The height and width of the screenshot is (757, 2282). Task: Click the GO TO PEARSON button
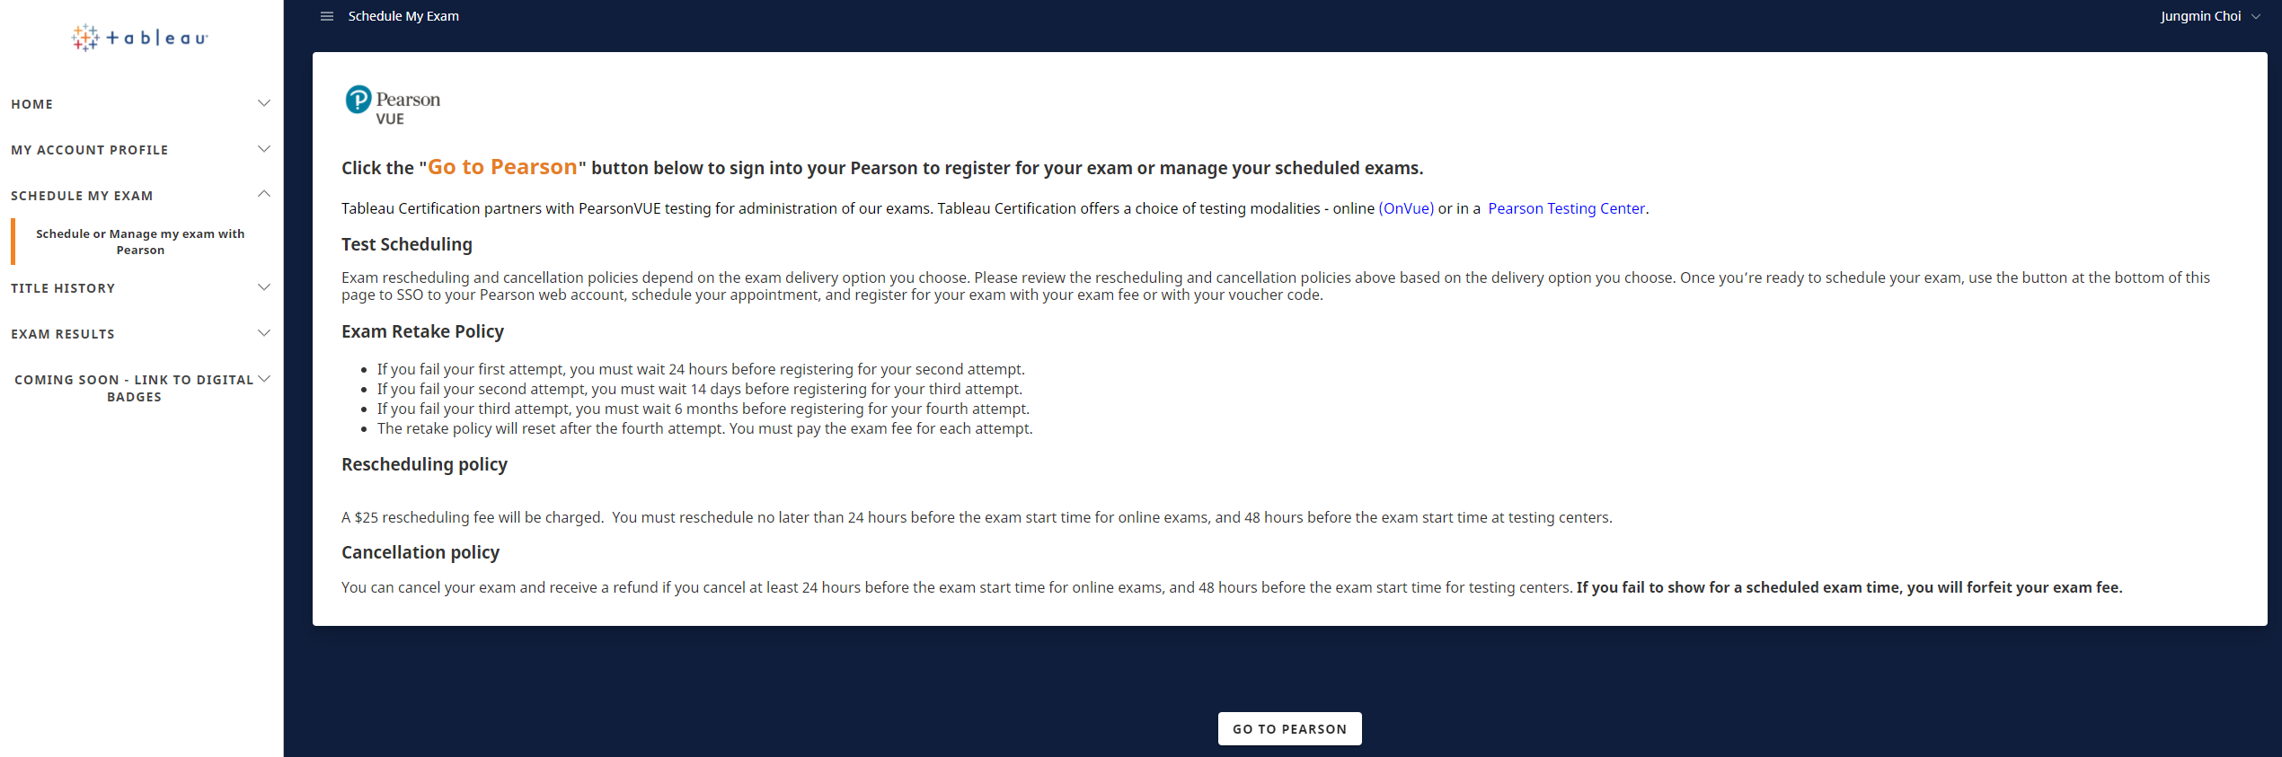pyautogui.click(x=1289, y=729)
